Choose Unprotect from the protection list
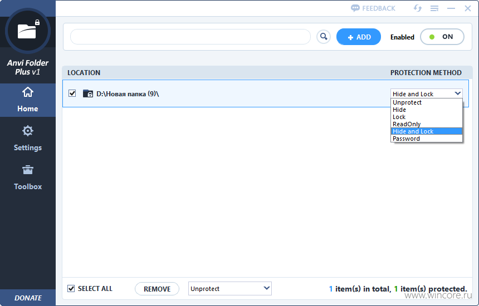 pos(427,102)
